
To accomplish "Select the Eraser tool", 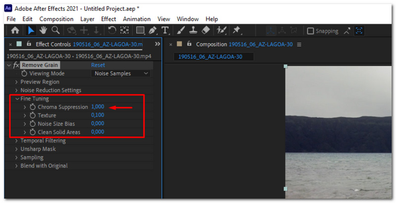I will 206,31.
